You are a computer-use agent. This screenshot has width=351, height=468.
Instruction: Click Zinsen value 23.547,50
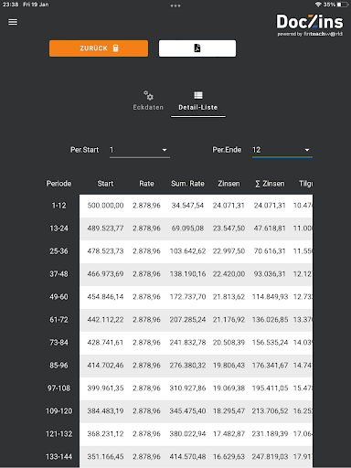229,229
